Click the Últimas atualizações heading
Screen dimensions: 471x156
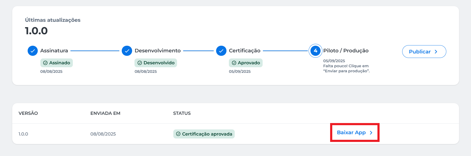[53, 20]
